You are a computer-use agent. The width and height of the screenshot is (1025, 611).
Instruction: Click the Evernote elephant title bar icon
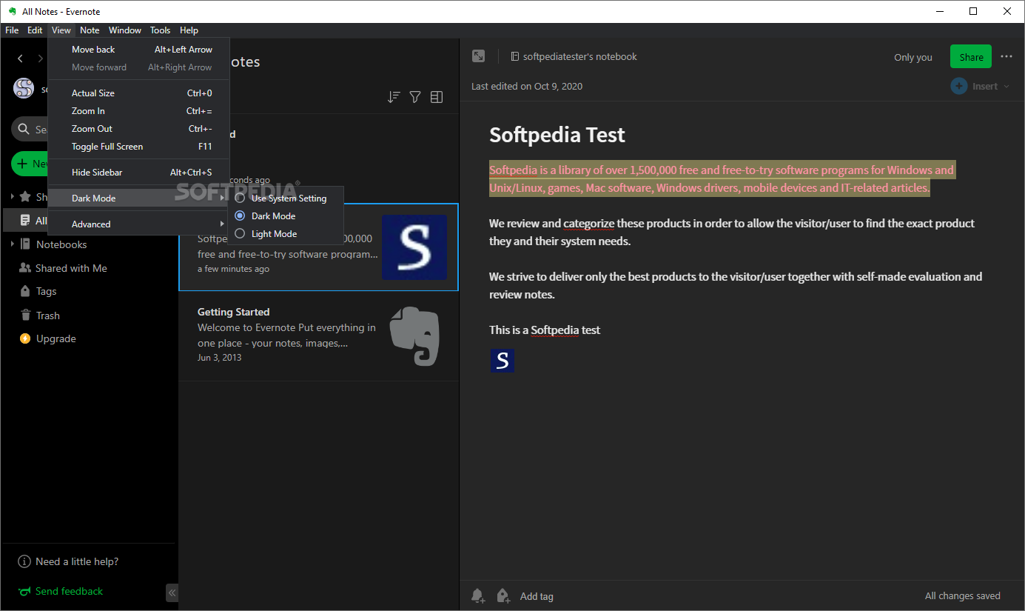12,11
